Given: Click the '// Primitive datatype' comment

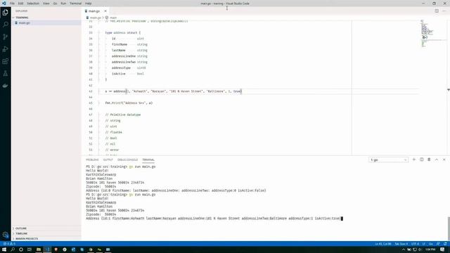Looking at the screenshot, I should [123, 115].
